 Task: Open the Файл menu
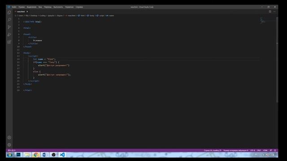click(14, 7)
